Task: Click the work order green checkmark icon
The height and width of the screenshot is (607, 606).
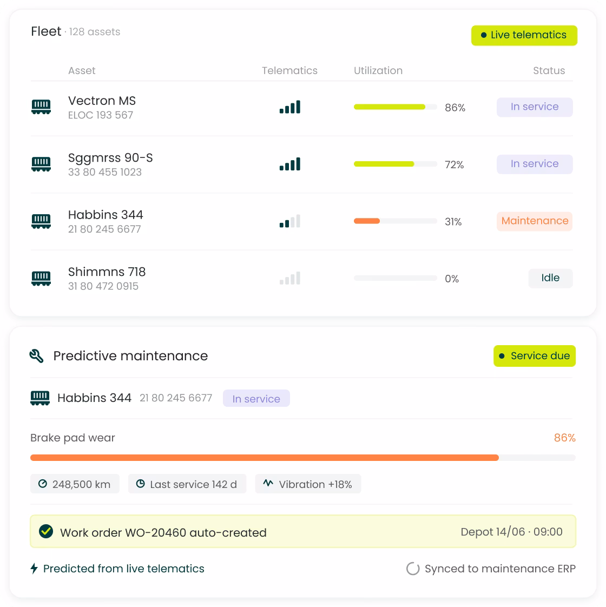Action: click(46, 531)
